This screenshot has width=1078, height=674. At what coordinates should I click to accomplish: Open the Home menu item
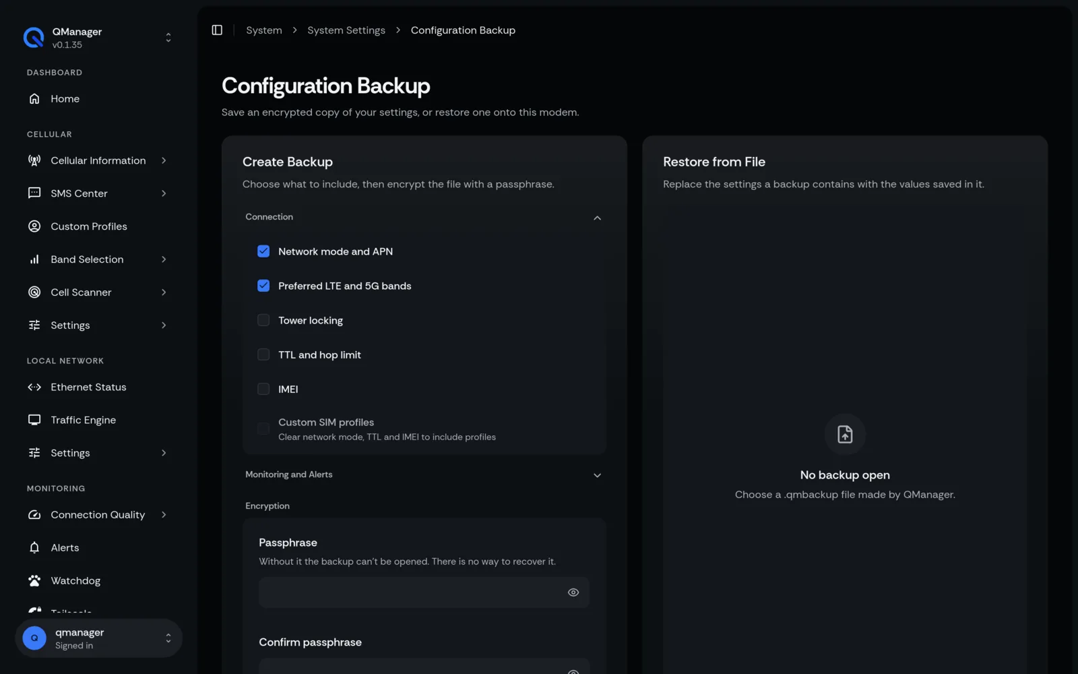(x=98, y=99)
